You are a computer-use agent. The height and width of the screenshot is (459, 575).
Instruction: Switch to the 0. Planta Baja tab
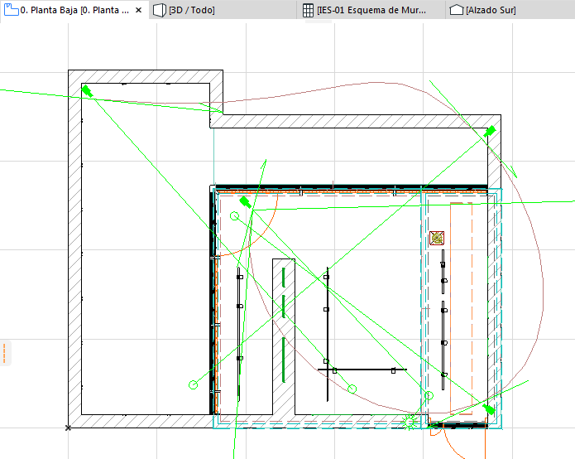[74, 10]
